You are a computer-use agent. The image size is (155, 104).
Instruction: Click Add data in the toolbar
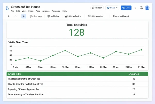53,16
